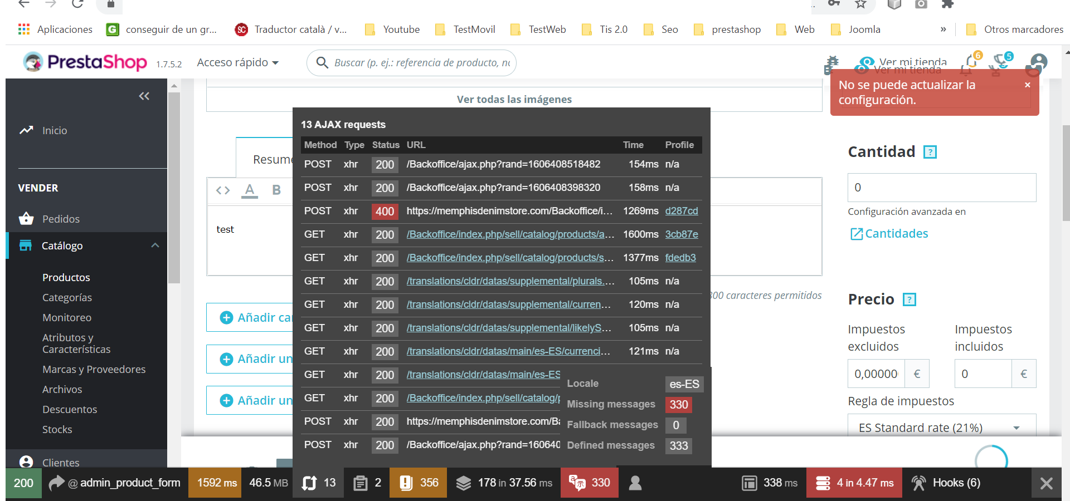The height and width of the screenshot is (501, 1070).
Task: Open the logs panel showing 356
Action: [x=419, y=483]
